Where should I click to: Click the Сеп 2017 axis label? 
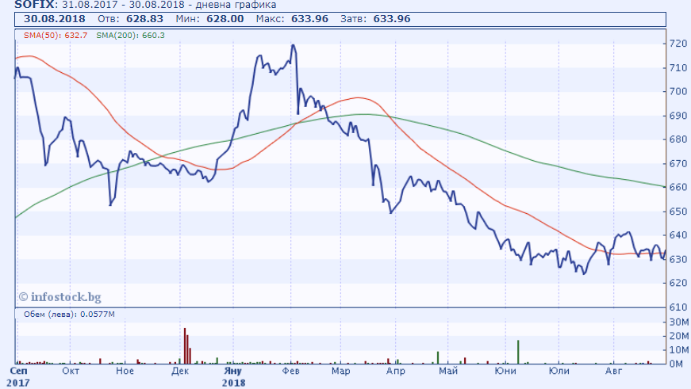18,376
